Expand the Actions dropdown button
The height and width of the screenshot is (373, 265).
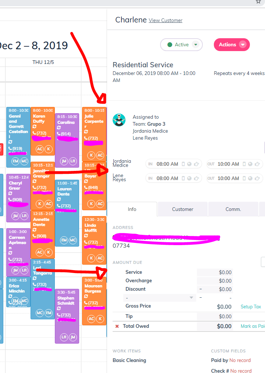point(232,45)
